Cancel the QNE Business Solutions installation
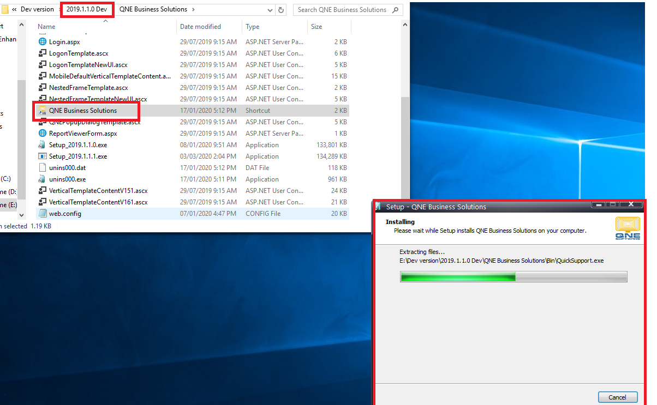Viewport: 657px width, 405px height. tap(618, 397)
